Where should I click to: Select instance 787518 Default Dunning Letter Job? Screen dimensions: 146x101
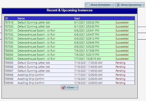(x=70, y=22)
